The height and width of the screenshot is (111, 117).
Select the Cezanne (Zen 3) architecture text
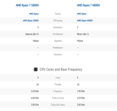(32, 34)
